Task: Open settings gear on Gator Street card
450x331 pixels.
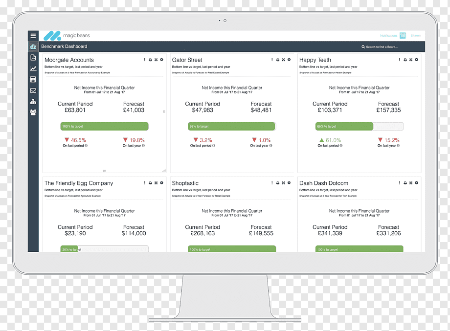Action: tap(289, 60)
